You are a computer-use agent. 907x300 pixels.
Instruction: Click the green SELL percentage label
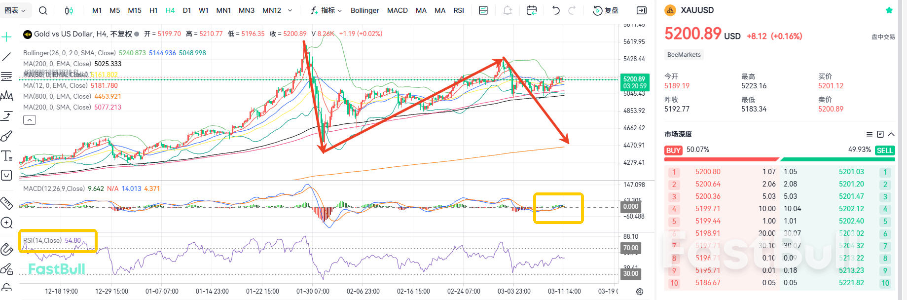coord(884,150)
